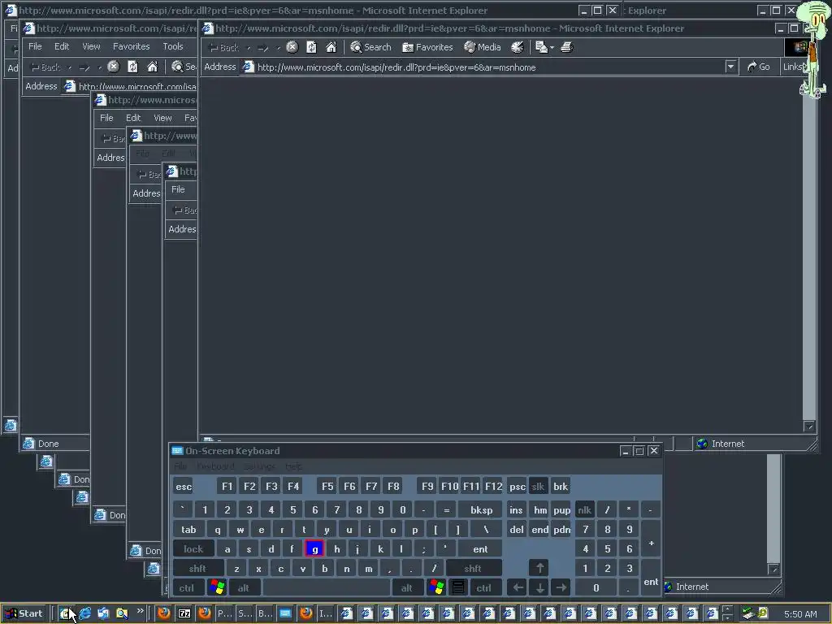Viewport: 832px width, 624px height.
Task: Click the Print icon in the front IE toolbar
Action: pos(566,47)
